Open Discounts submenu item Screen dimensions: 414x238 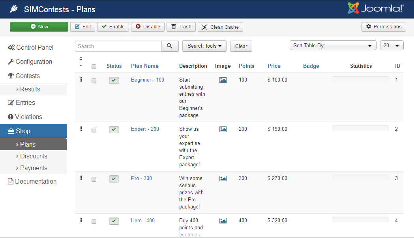pos(33,156)
